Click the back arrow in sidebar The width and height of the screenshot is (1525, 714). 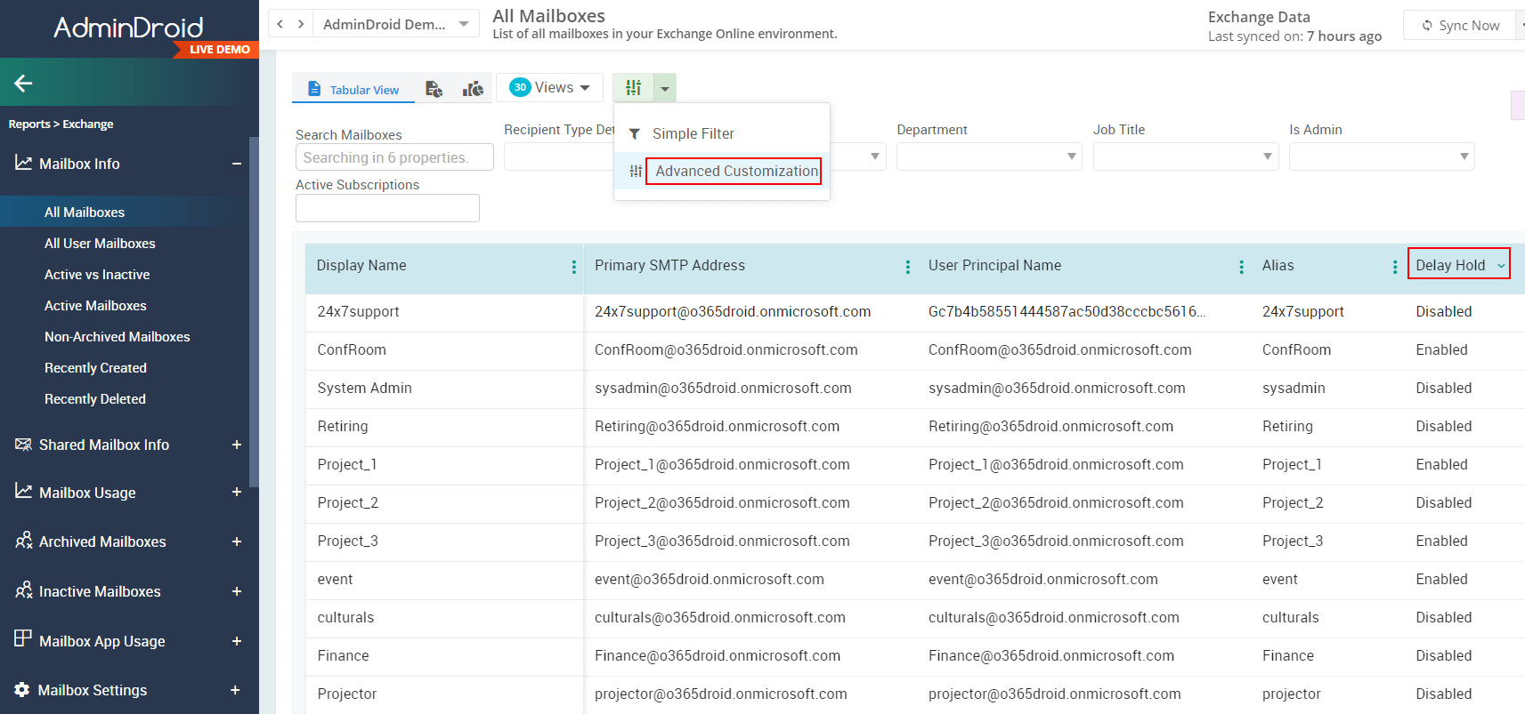pyautogui.click(x=23, y=84)
